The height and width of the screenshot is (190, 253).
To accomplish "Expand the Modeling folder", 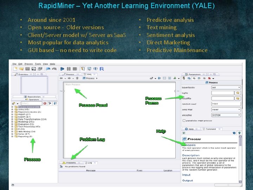I will 12,122.
